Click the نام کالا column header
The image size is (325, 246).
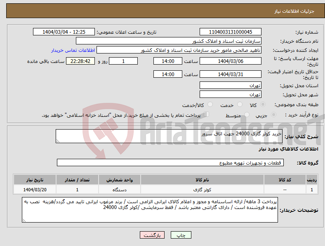point(202,180)
